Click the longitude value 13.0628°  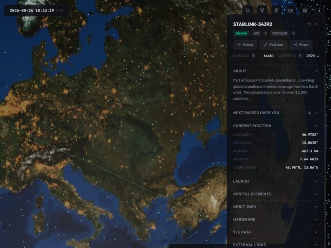[310, 143]
